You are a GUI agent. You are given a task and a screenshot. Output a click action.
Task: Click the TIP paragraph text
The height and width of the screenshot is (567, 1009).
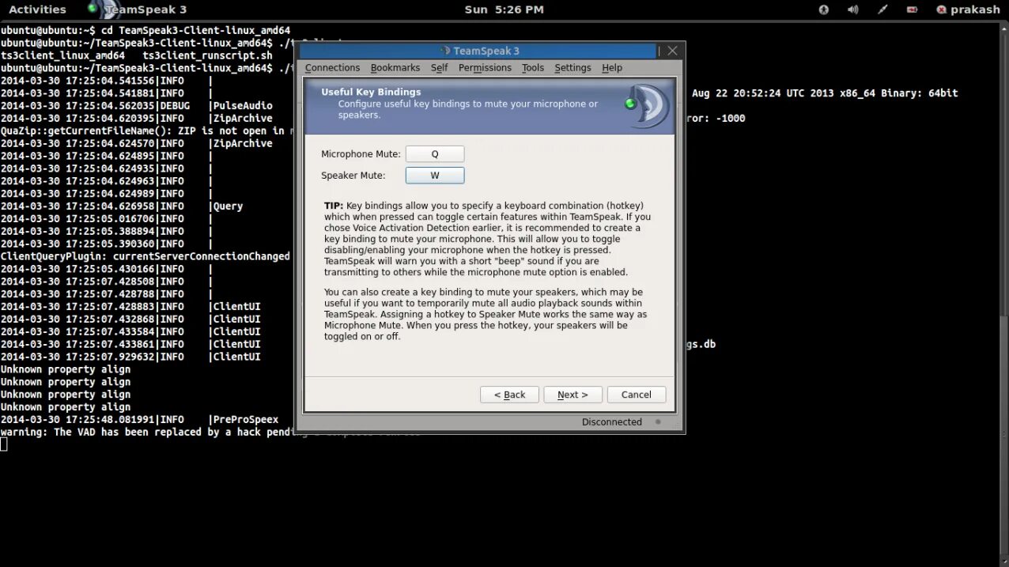point(488,239)
